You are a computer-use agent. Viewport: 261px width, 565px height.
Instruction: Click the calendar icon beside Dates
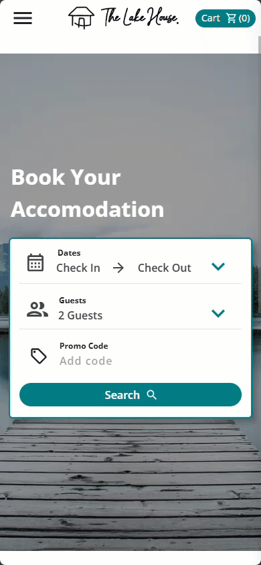point(35,262)
